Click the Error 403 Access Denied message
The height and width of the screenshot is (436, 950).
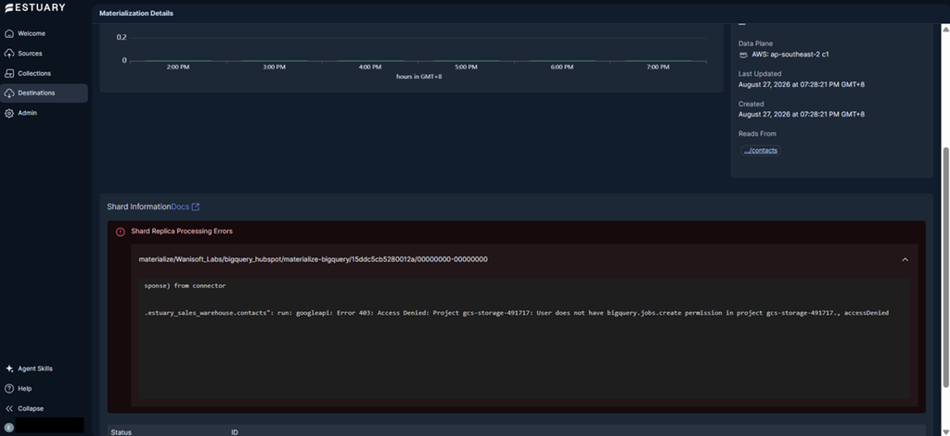click(x=516, y=313)
